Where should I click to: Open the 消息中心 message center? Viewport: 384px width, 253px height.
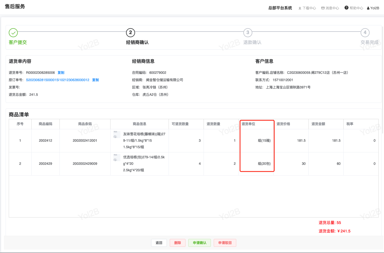(330, 8)
